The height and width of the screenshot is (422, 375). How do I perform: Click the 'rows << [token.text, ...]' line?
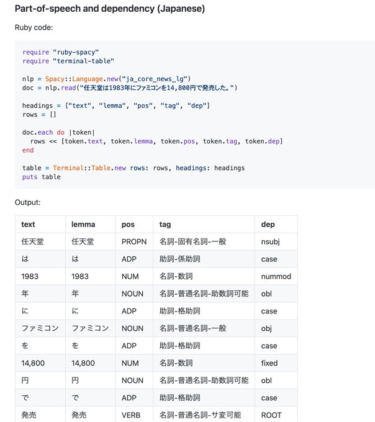coord(156,141)
